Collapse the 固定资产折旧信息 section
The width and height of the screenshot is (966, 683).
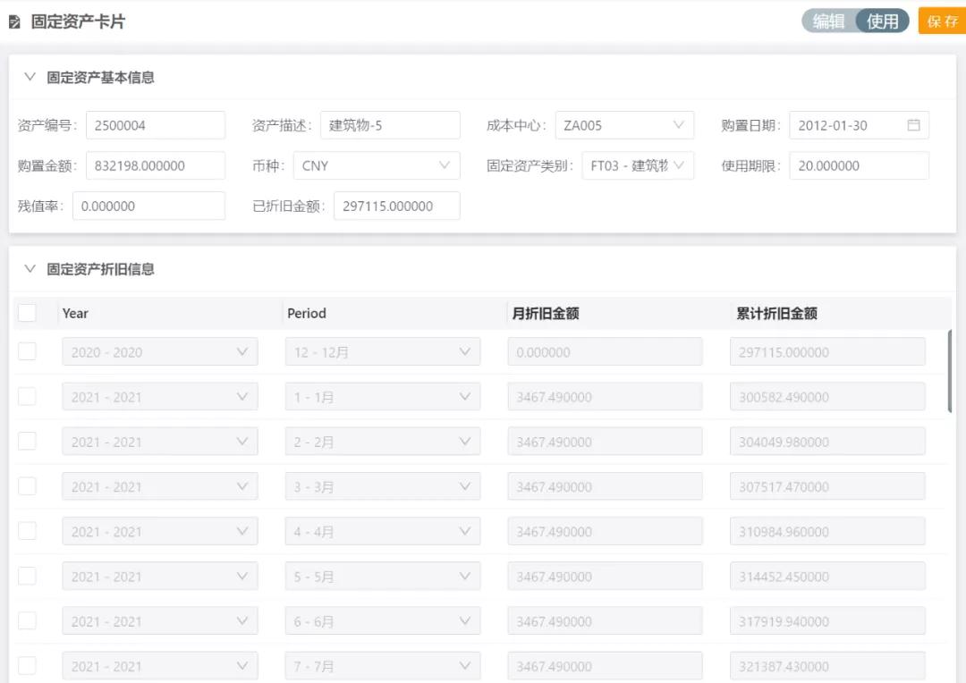click(x=30, y=268)
